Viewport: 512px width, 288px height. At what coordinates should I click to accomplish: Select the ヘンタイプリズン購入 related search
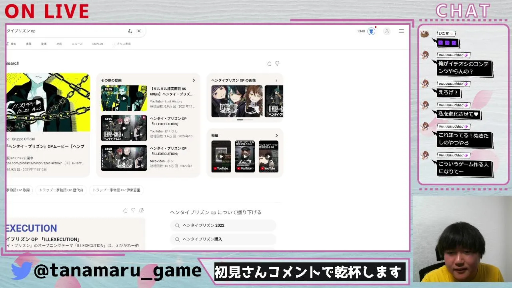pyautogui.click(x=223, y=239)
